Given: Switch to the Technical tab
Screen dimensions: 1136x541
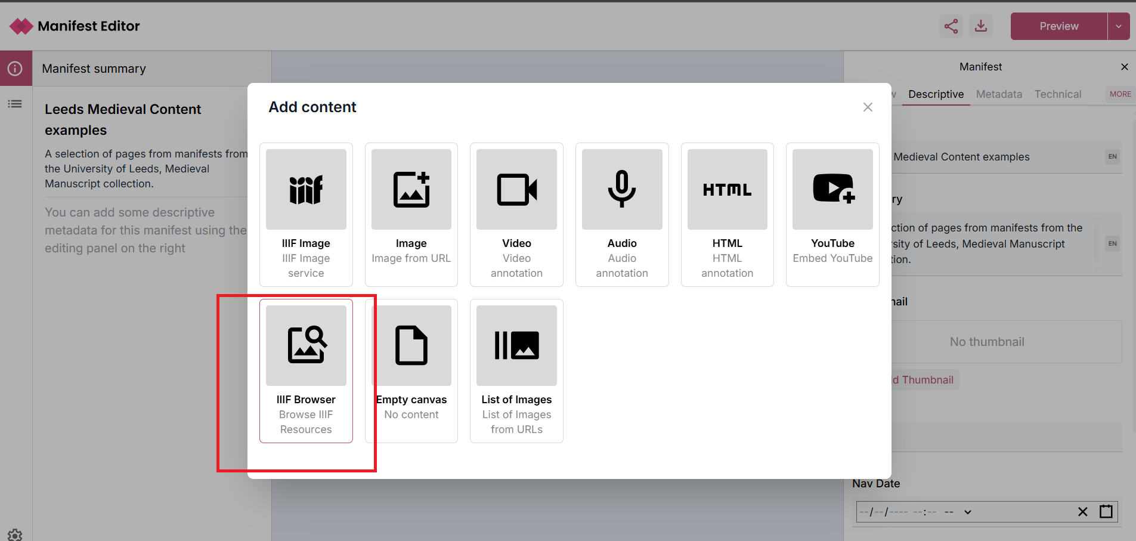Looking at the screenshot, I should (x=1057, y=94).
